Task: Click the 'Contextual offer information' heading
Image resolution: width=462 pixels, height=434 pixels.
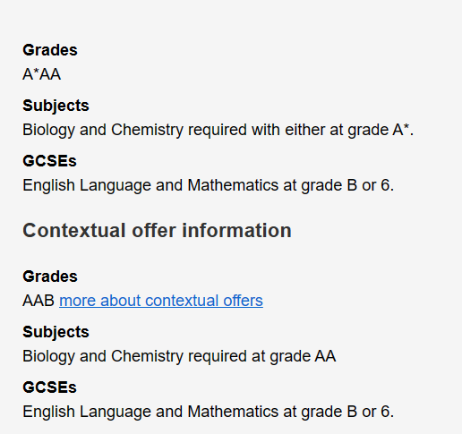Action: tap(157, 231)
